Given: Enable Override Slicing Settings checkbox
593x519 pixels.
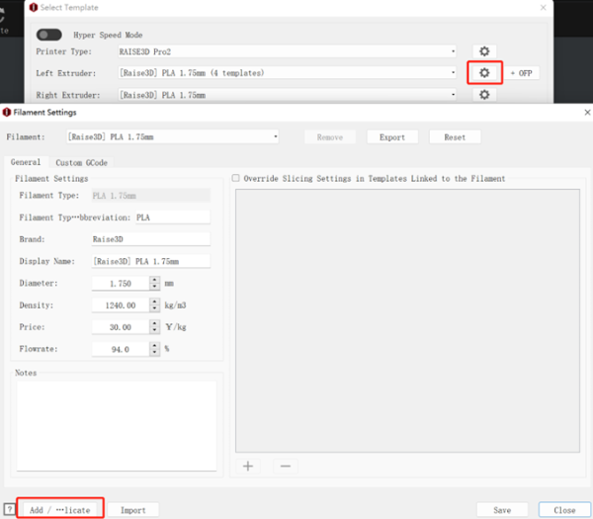Looking at the screenshot, I should (235, 179).
